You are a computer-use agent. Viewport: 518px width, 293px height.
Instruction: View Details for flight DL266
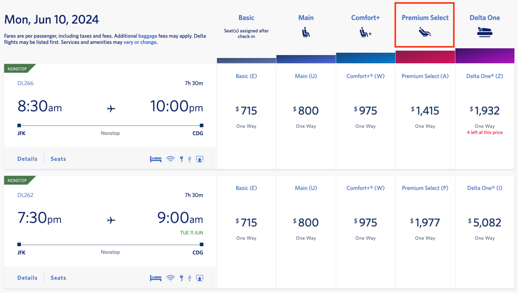point(27,159)
